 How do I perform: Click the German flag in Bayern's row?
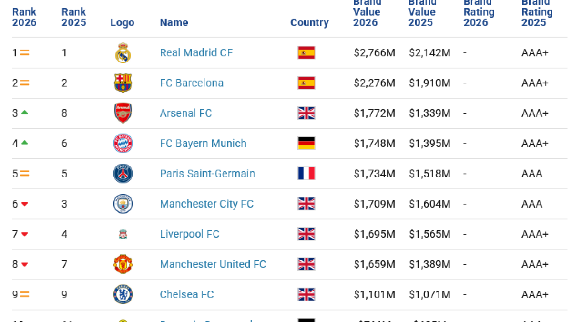pos(306,143)
